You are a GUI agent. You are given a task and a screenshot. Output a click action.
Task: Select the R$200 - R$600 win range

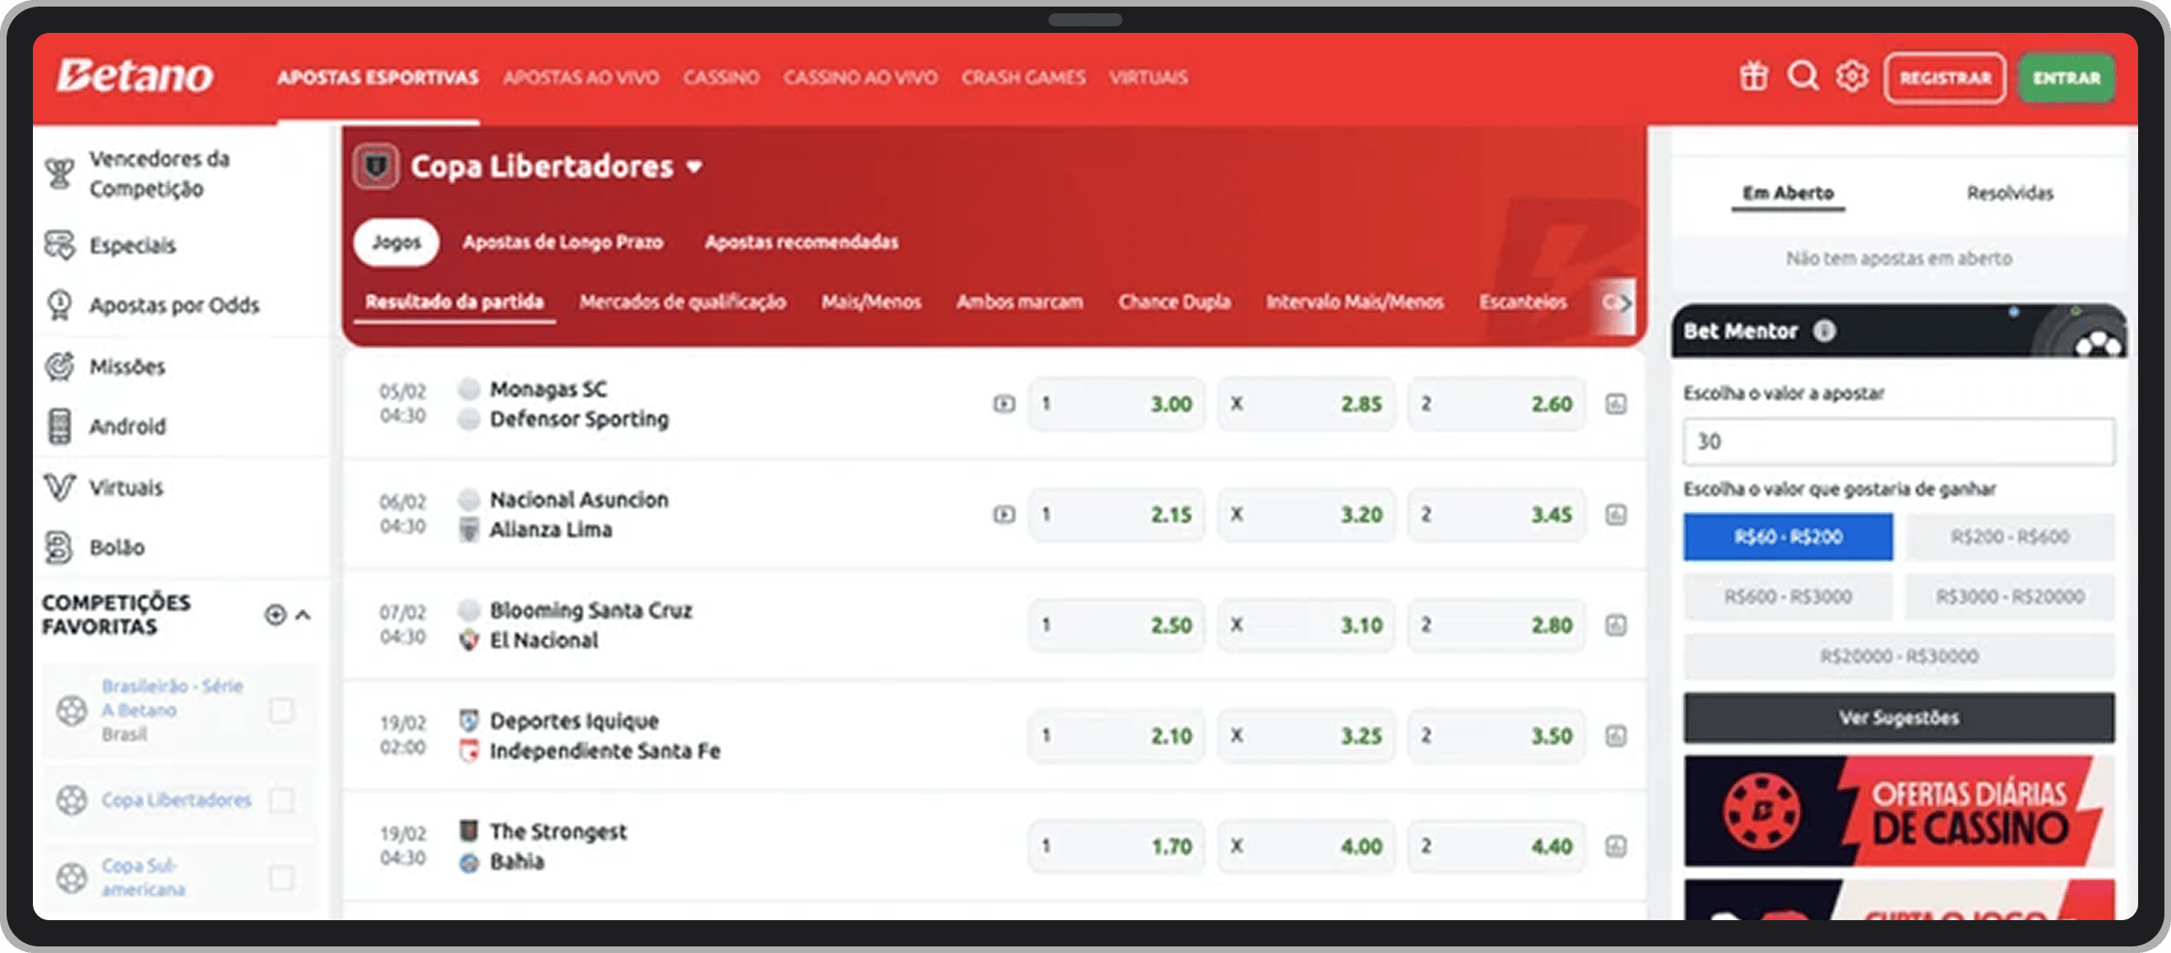(x=2010, y=537)
